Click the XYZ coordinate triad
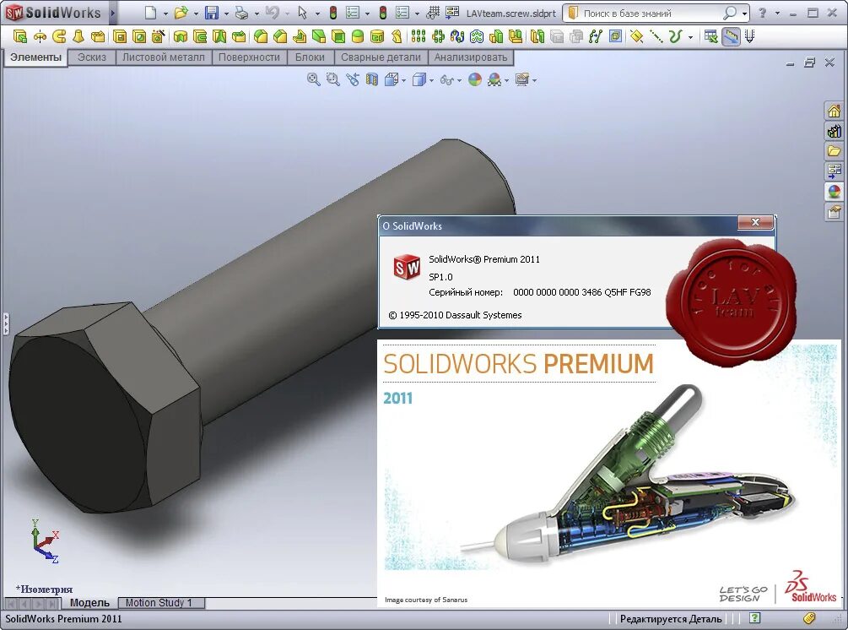The height and width of the screenshot is (630, 848). point(45,541)
